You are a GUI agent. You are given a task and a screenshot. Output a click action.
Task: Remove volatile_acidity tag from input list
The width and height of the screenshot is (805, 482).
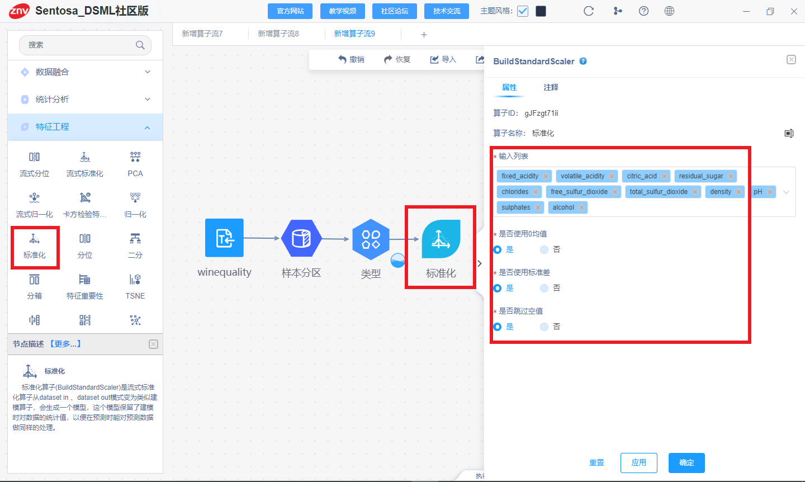(612, 176)
